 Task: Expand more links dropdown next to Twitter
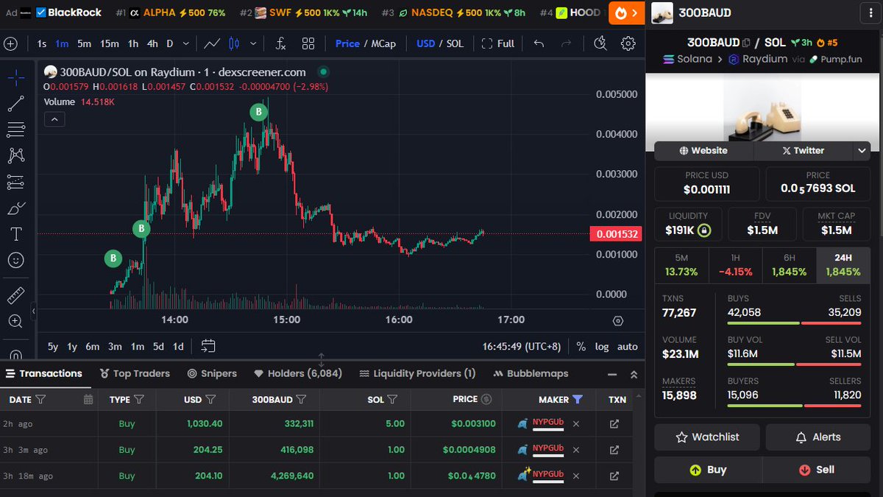[x=862, y=150]
